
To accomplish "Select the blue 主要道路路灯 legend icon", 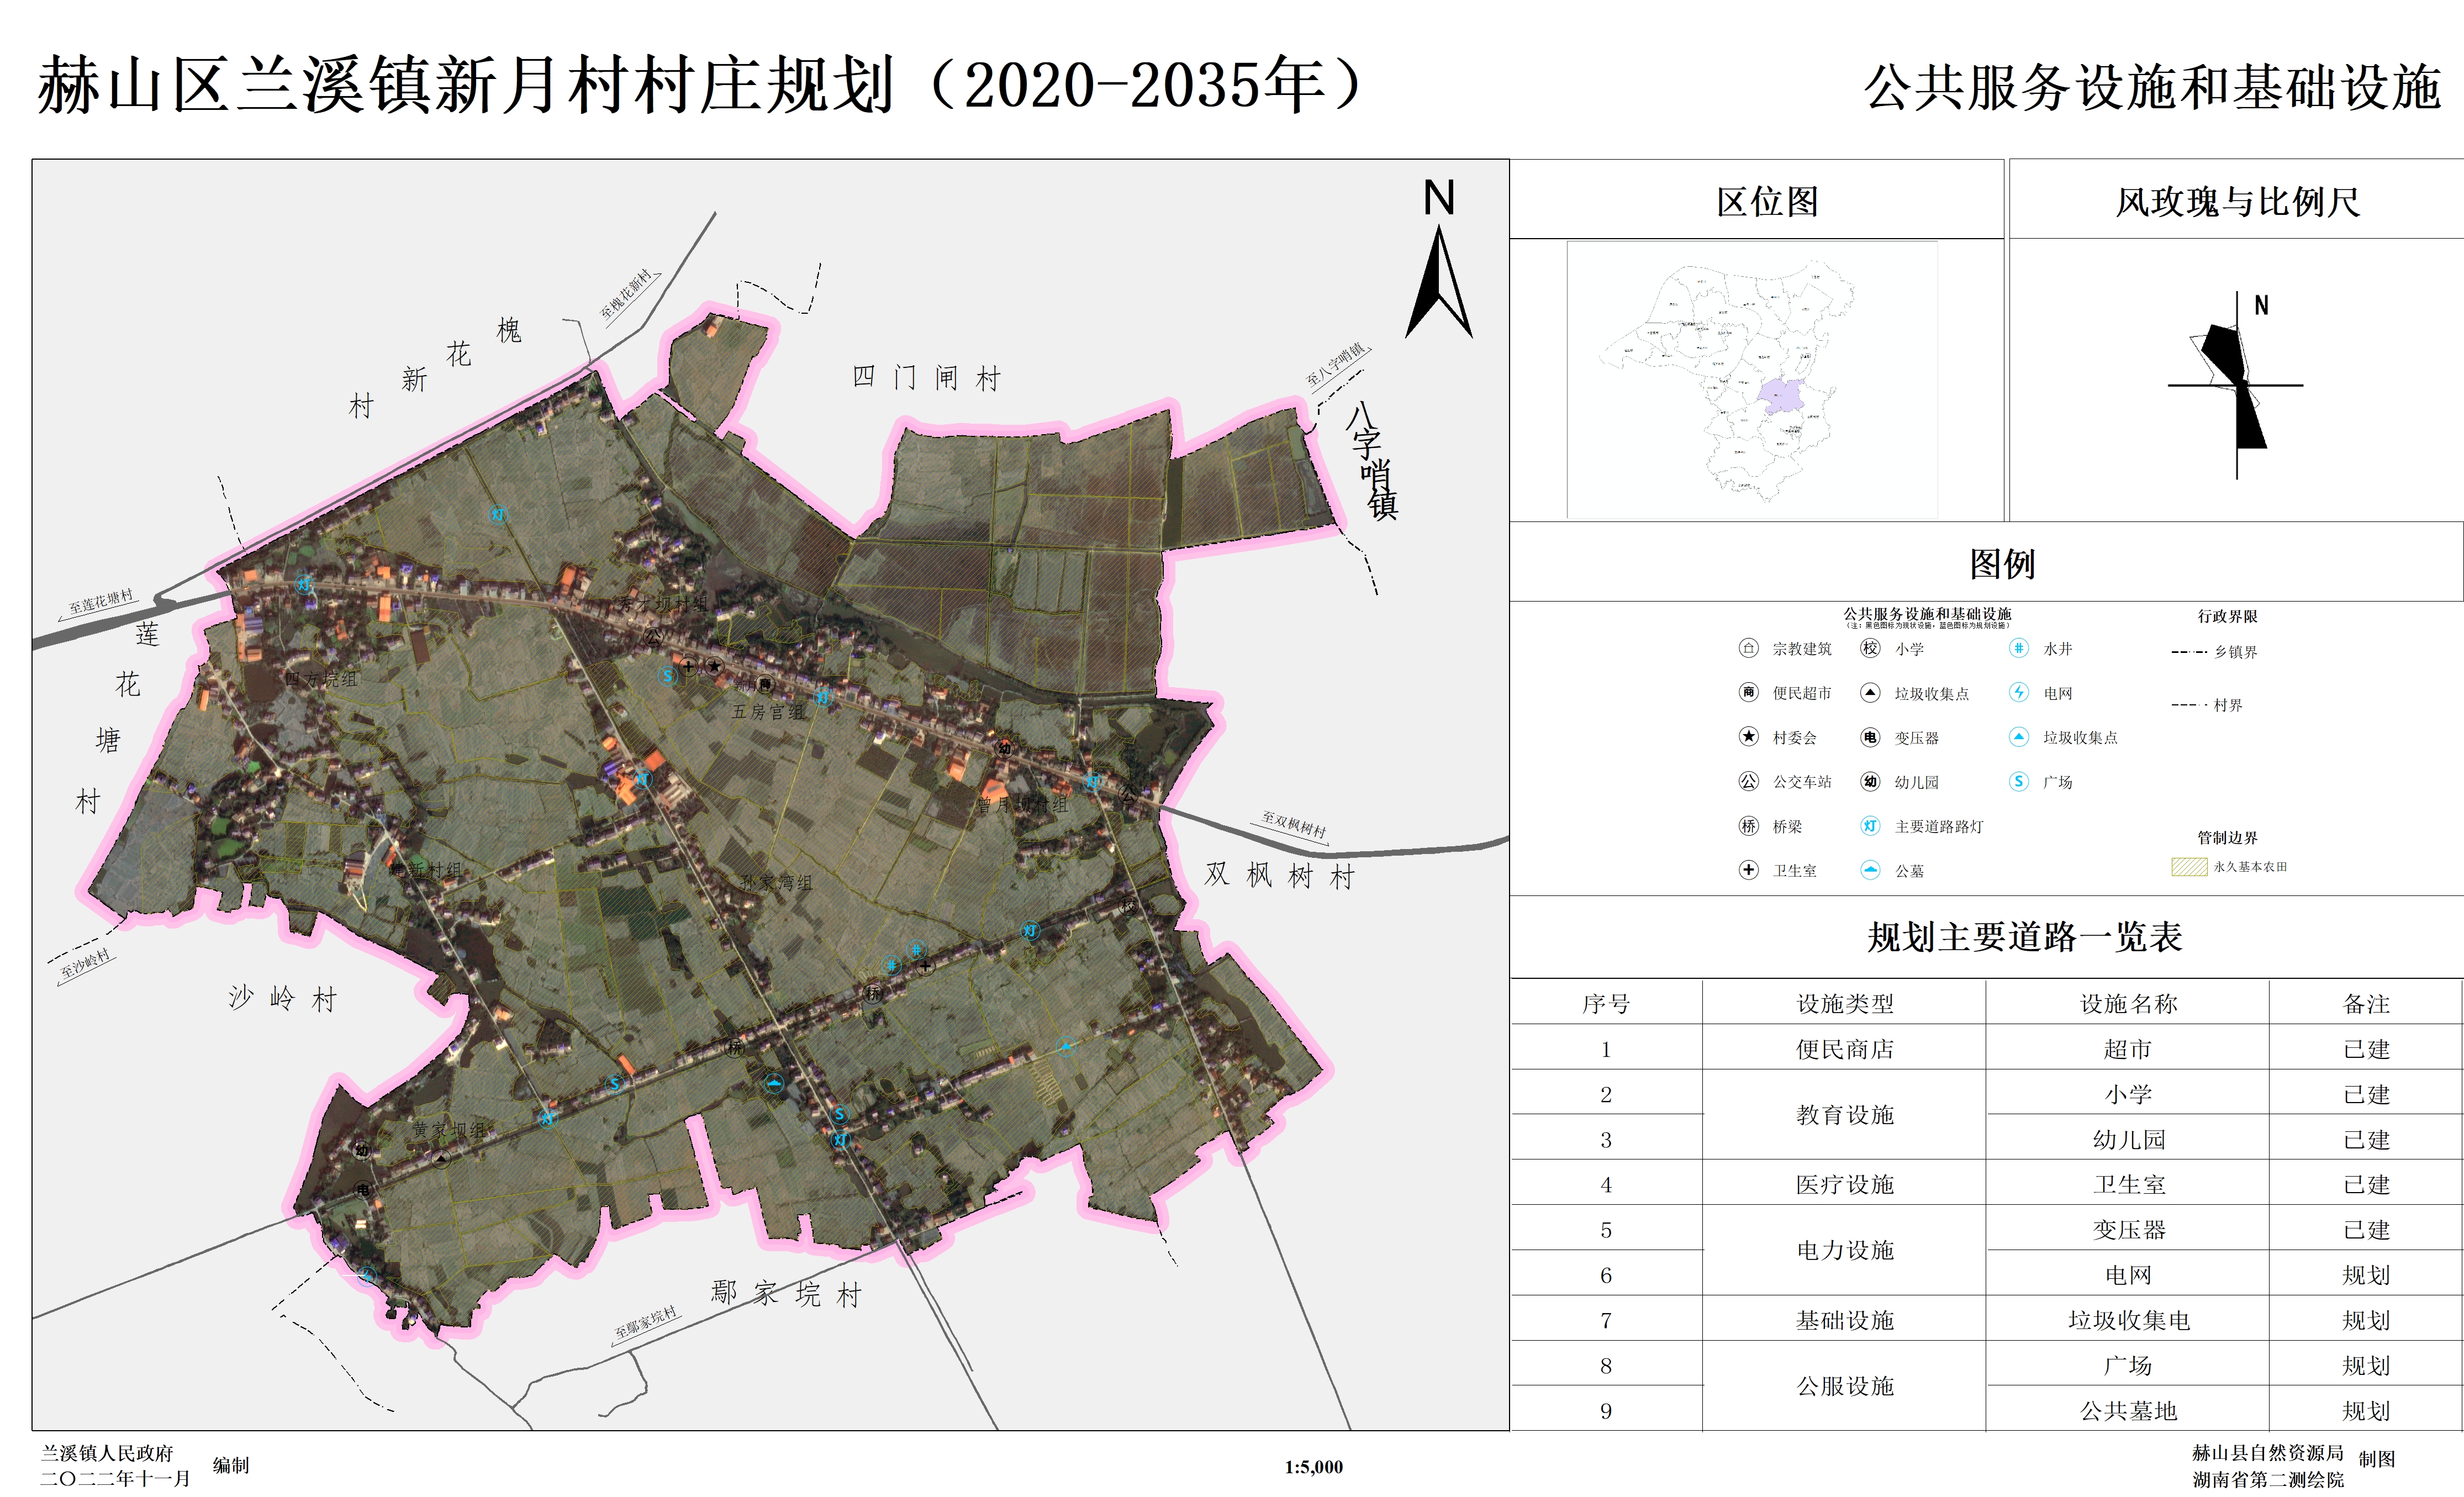I will (x=1870, y=826).
